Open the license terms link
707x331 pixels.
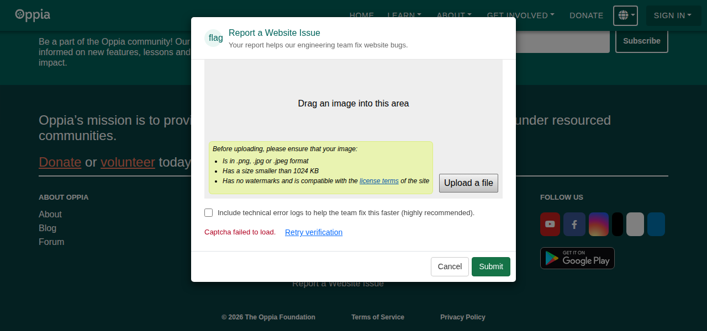pos(379,181)
